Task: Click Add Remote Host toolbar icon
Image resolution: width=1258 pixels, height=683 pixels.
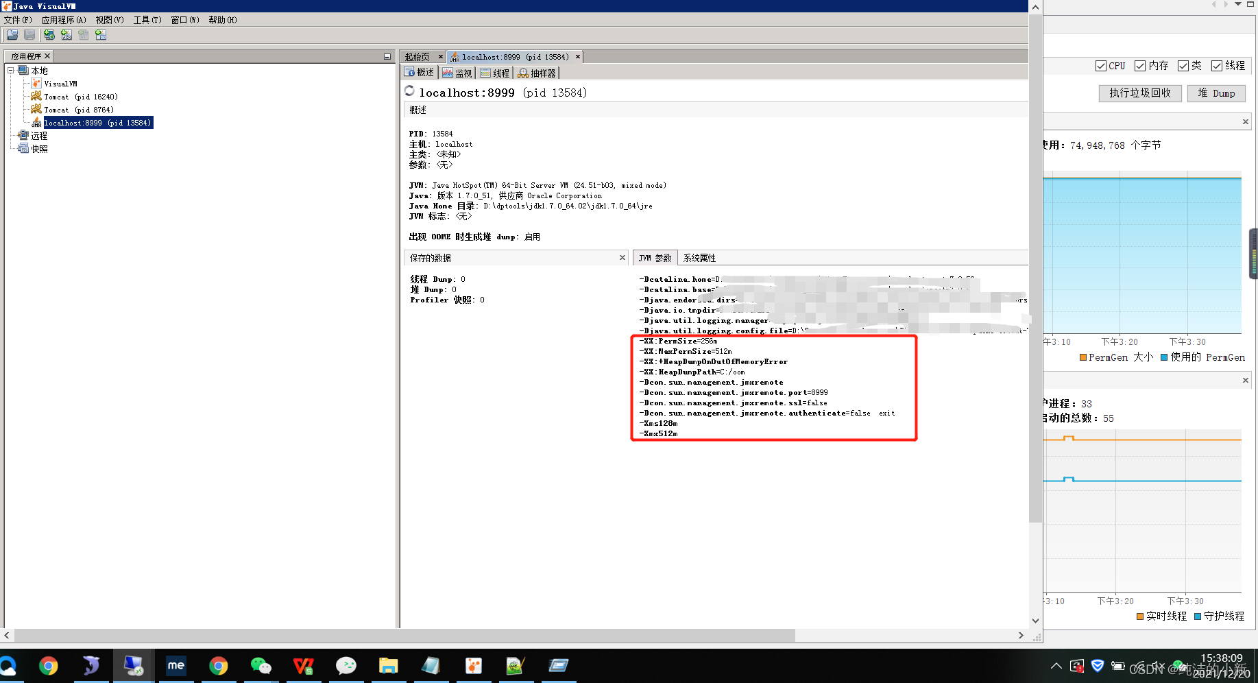Action: click(49, 35)
